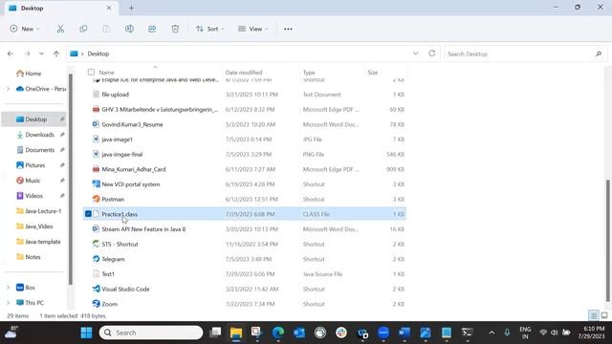Open Task View from taskbar

215,333
